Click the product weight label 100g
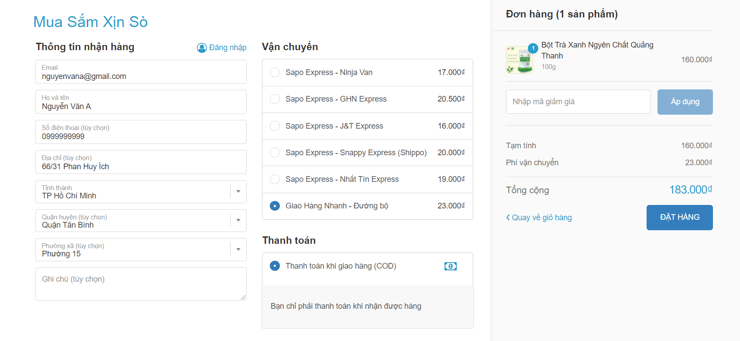Screen dimensions: 740x341 (x=548, y=67)
